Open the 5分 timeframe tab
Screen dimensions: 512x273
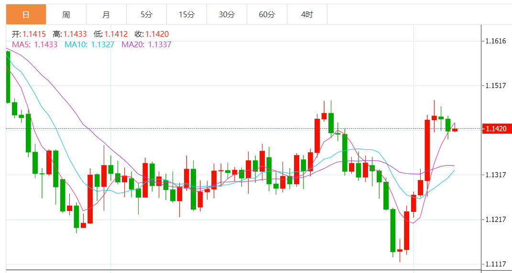click(147, 14)
